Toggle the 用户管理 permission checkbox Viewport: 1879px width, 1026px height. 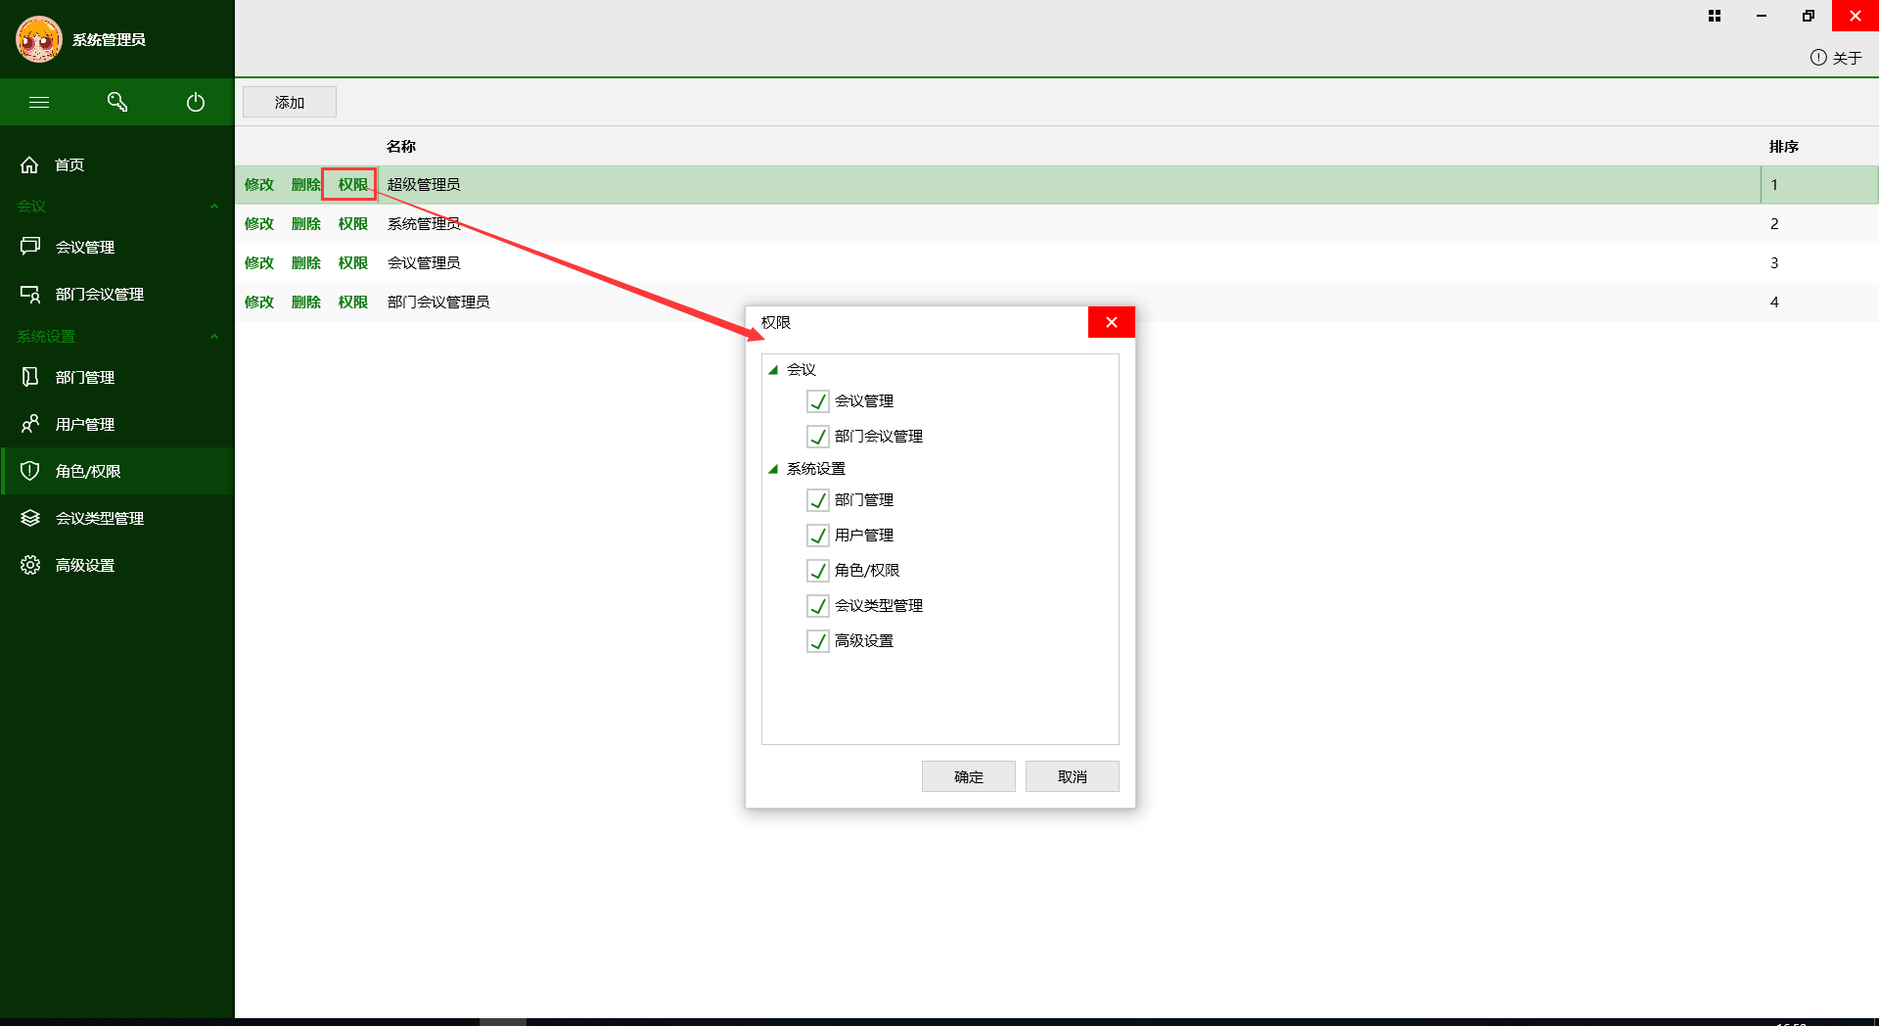[818, 536]
